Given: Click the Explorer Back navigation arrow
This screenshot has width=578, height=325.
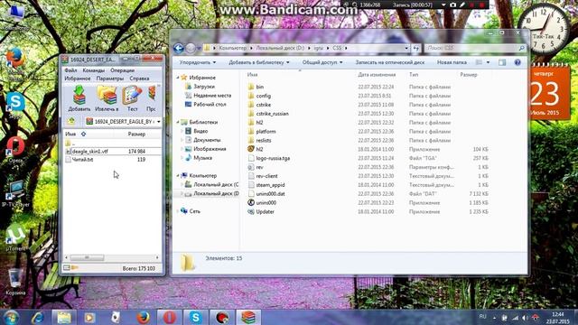Looking at the screenshot, I should pyautogui.click(x=179, y=48).
